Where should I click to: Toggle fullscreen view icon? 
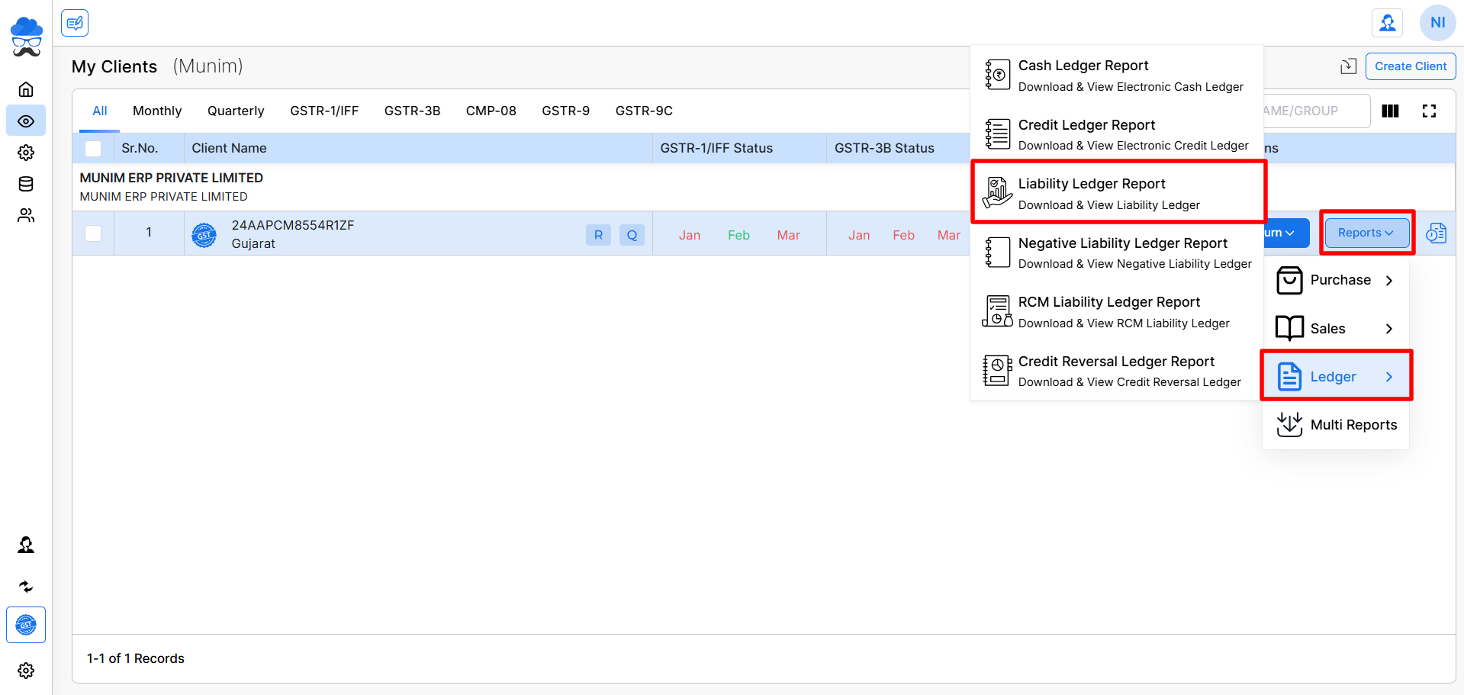click(1429, 111)
